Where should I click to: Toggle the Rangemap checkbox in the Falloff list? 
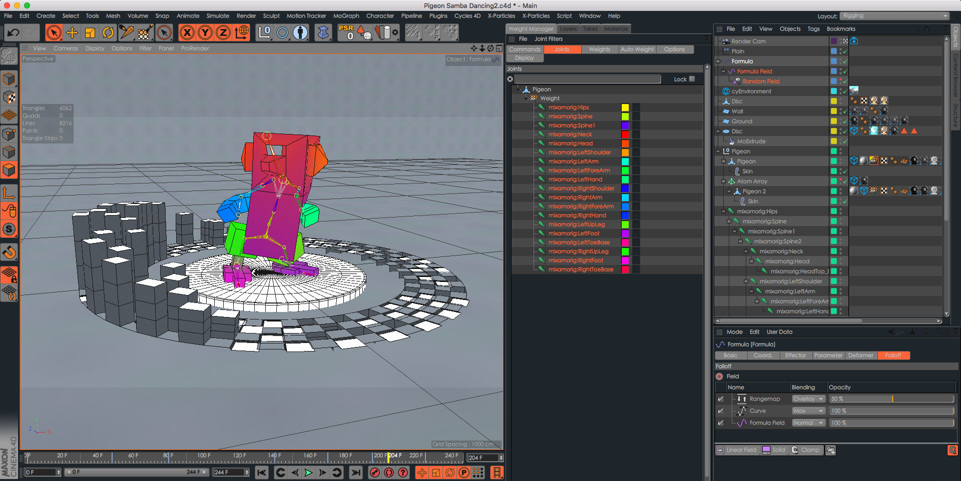tap(721, 398)
